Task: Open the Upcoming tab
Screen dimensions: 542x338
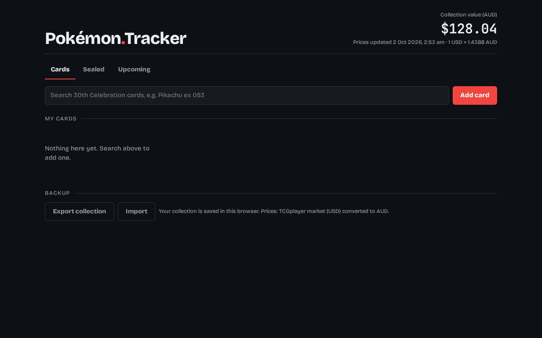Action: click(x=134, y=69)
